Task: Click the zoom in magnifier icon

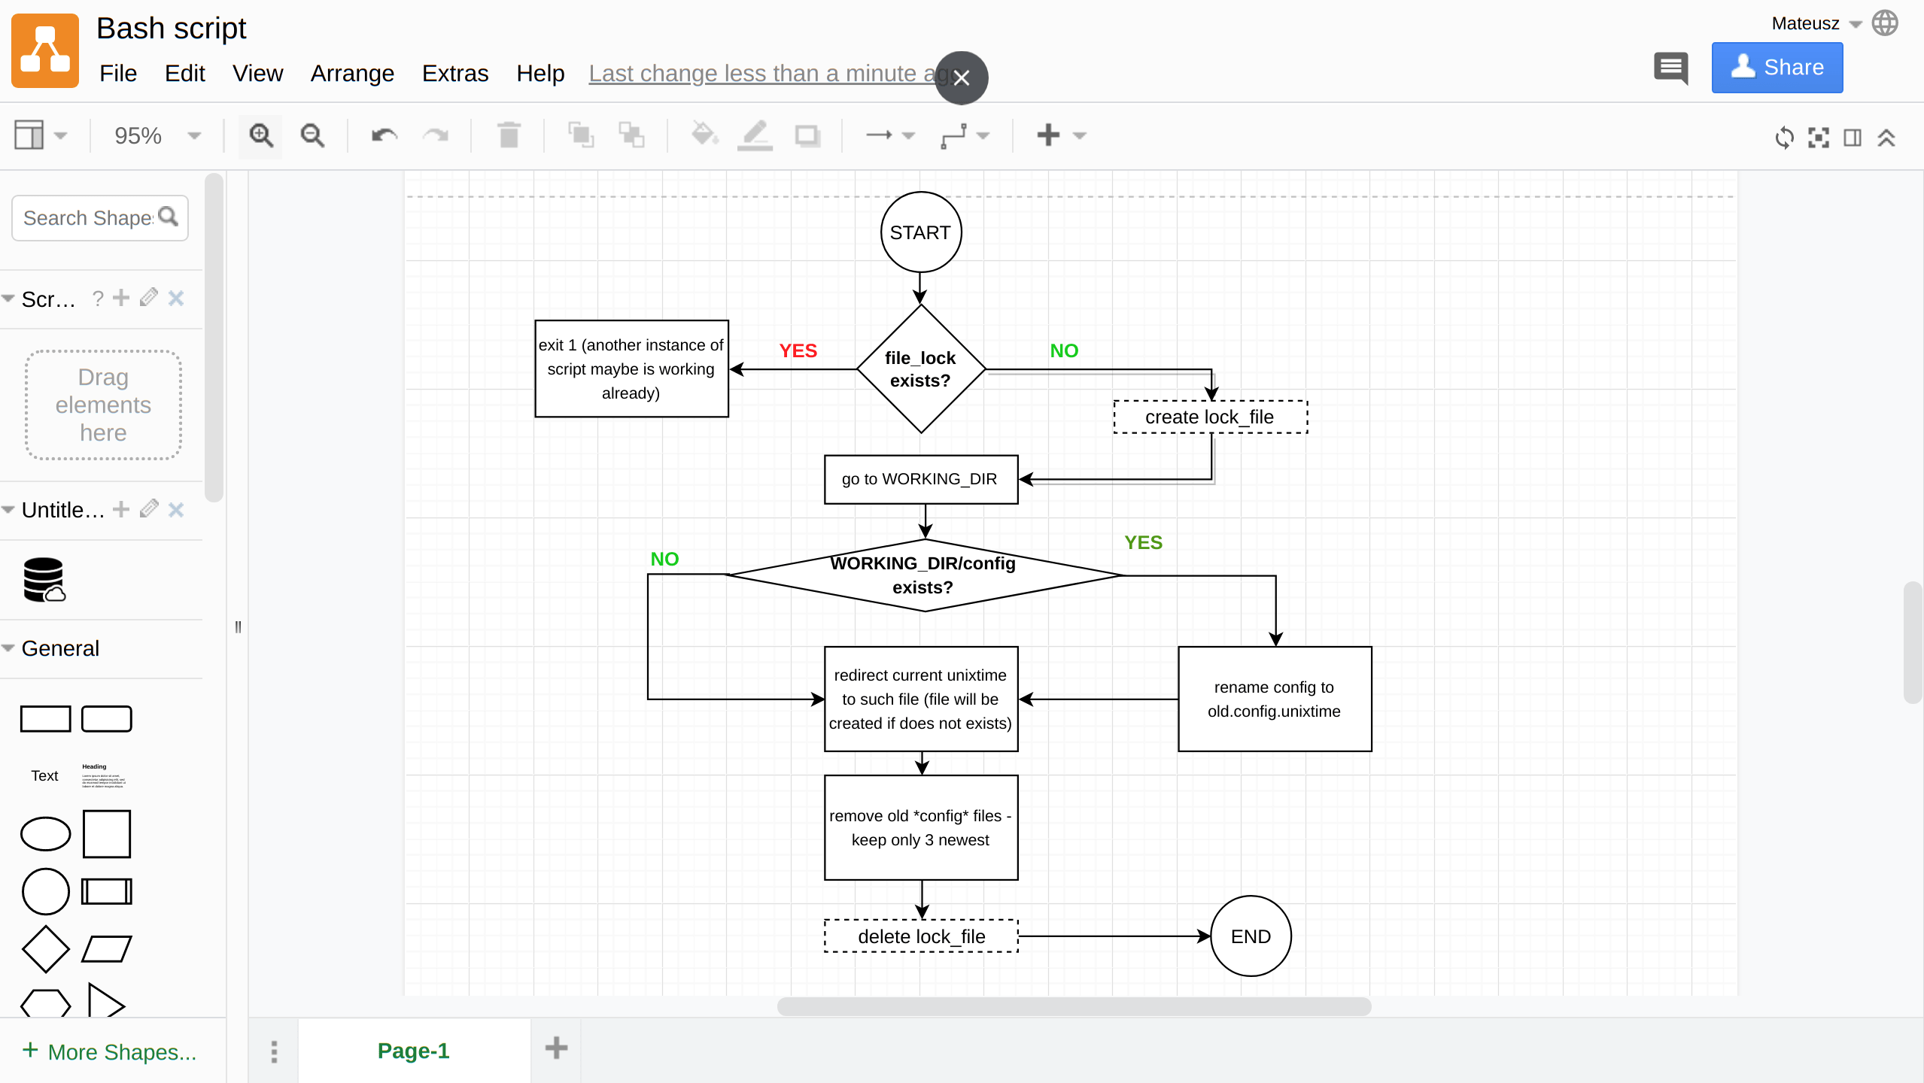Action: (x=260, y=136)
